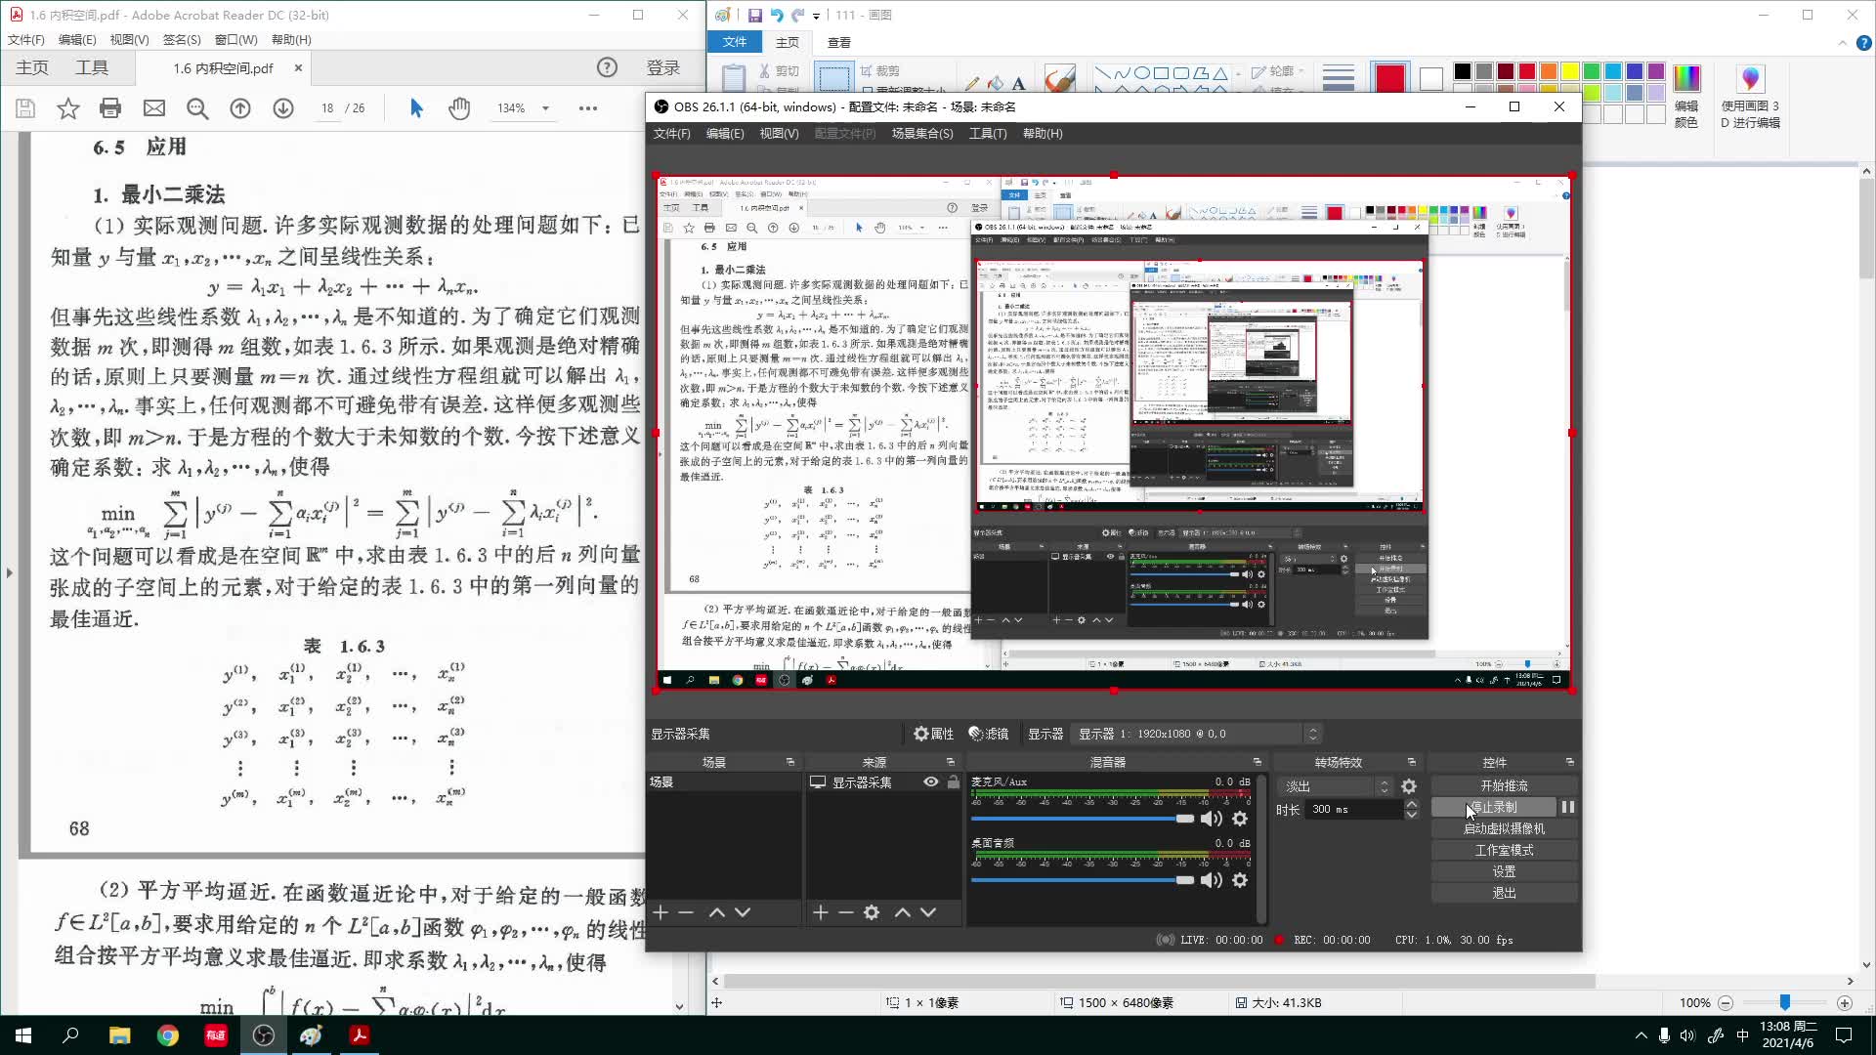Click the save icon in Acrobat toolbar
The image size is (1876, 1055).
25,108
